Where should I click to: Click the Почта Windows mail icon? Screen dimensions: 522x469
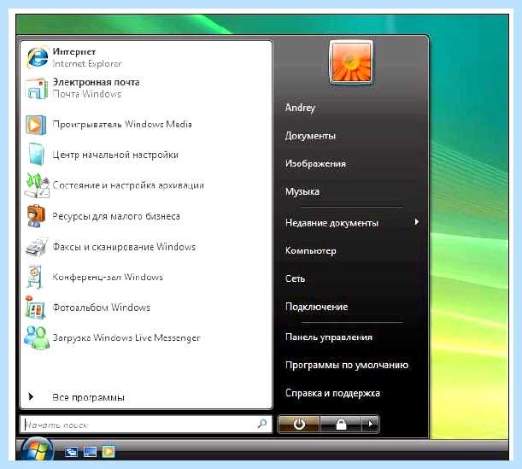tap(36, 88)
